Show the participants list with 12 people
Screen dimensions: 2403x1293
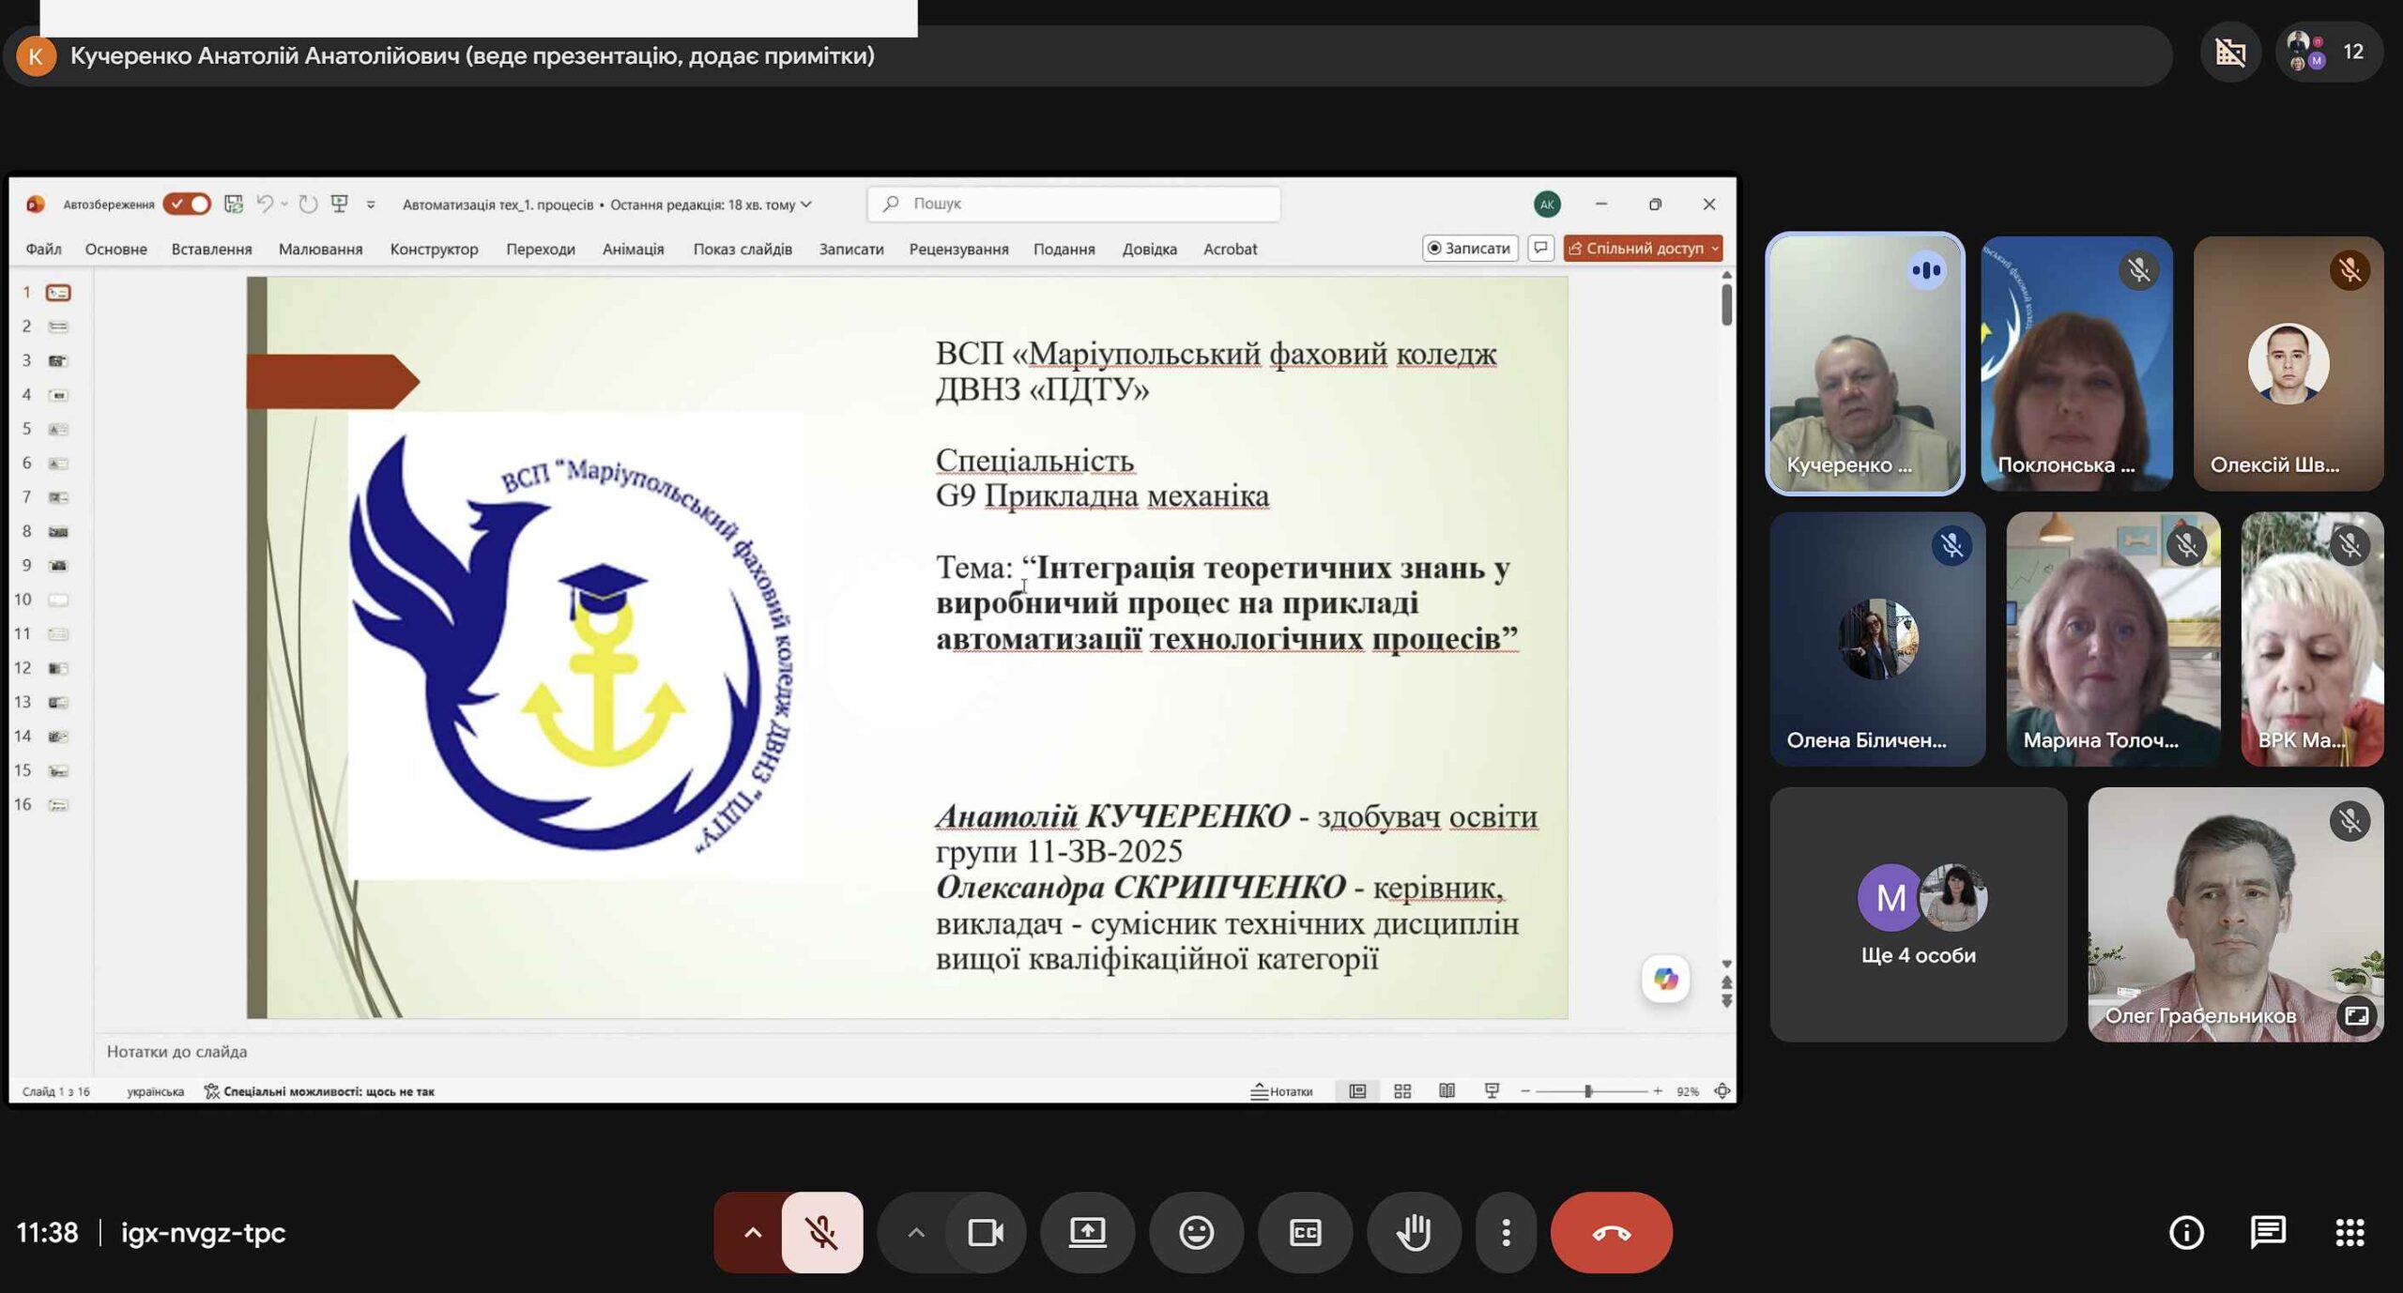point(2330,52)
